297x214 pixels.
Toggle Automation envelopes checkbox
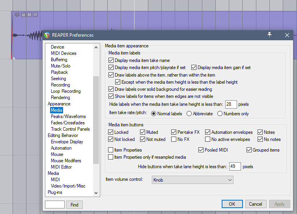[x=207, y=132]
